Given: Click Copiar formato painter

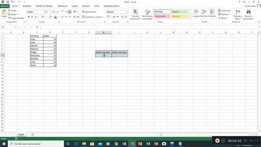Looking at the screenshot, I should (16, 18).
